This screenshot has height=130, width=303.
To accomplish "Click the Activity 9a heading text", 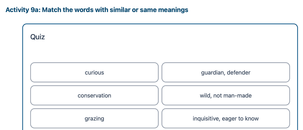I will point(97,10).
